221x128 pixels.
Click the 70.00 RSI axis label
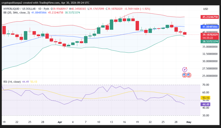click(206, 85)
